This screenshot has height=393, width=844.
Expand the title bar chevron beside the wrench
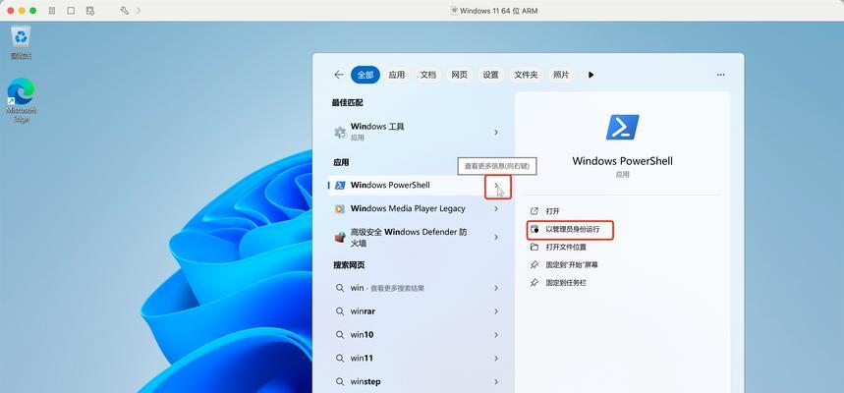point(139,10)
